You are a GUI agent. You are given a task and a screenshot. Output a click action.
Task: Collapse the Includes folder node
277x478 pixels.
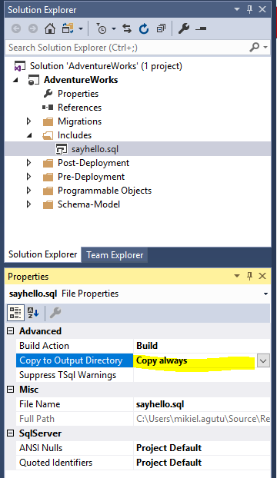point(29,135)
